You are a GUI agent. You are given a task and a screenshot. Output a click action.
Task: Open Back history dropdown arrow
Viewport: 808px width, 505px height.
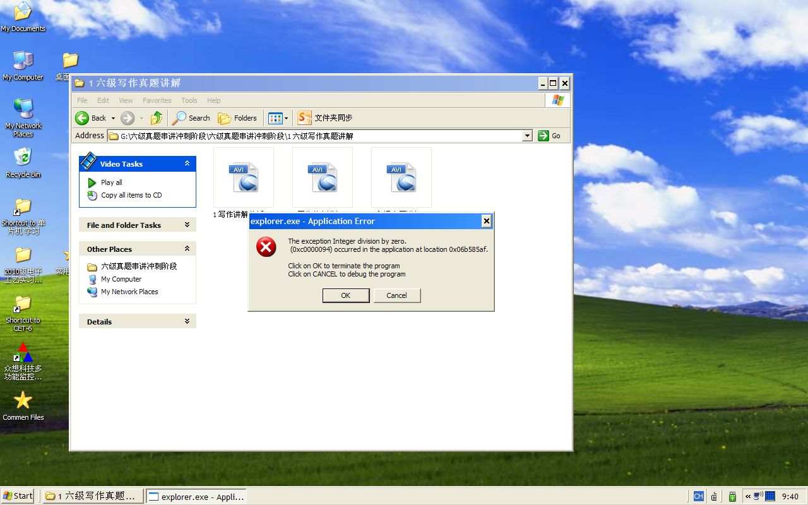[x=113, y=118]
